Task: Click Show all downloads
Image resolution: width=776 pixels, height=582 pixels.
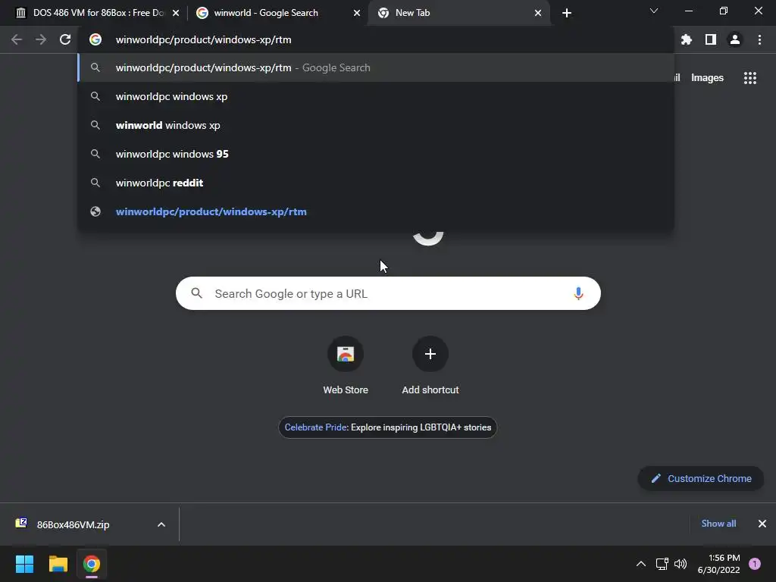Action: click(x=718, y=524)
